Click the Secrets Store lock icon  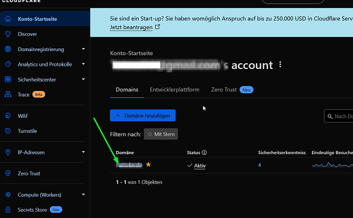click(8, 209)
